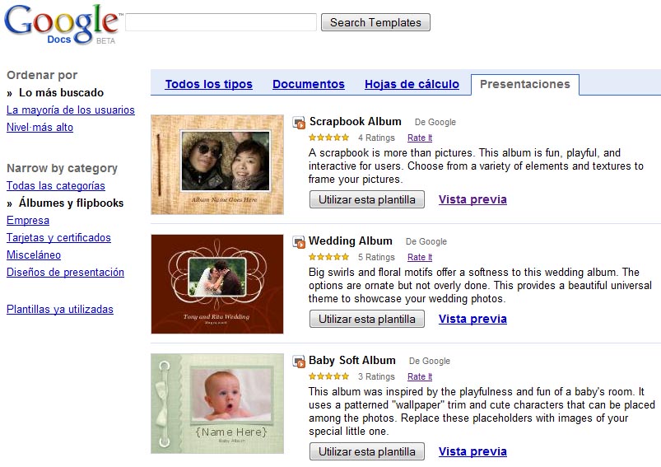The image size is (661, 467).
Task: Click the star rating for Wedding Album
Action: click(x=328, y=257)
